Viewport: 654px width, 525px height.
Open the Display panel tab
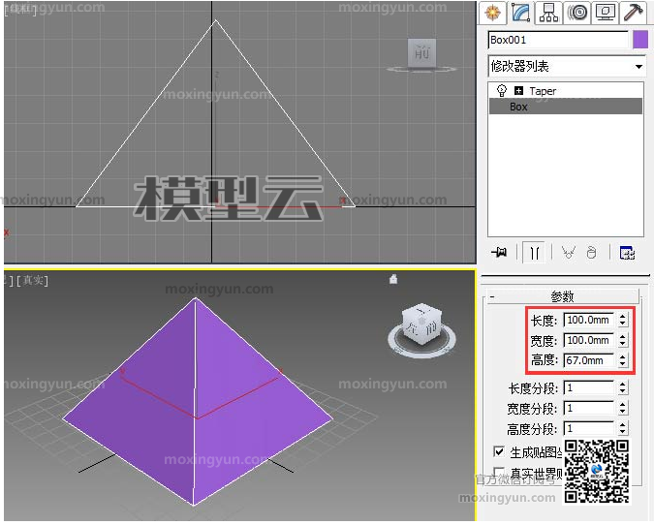(605, 12)
